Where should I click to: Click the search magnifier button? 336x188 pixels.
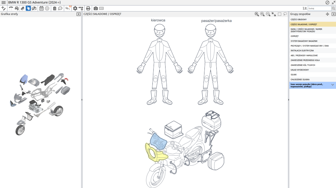(x=333, y=8)
